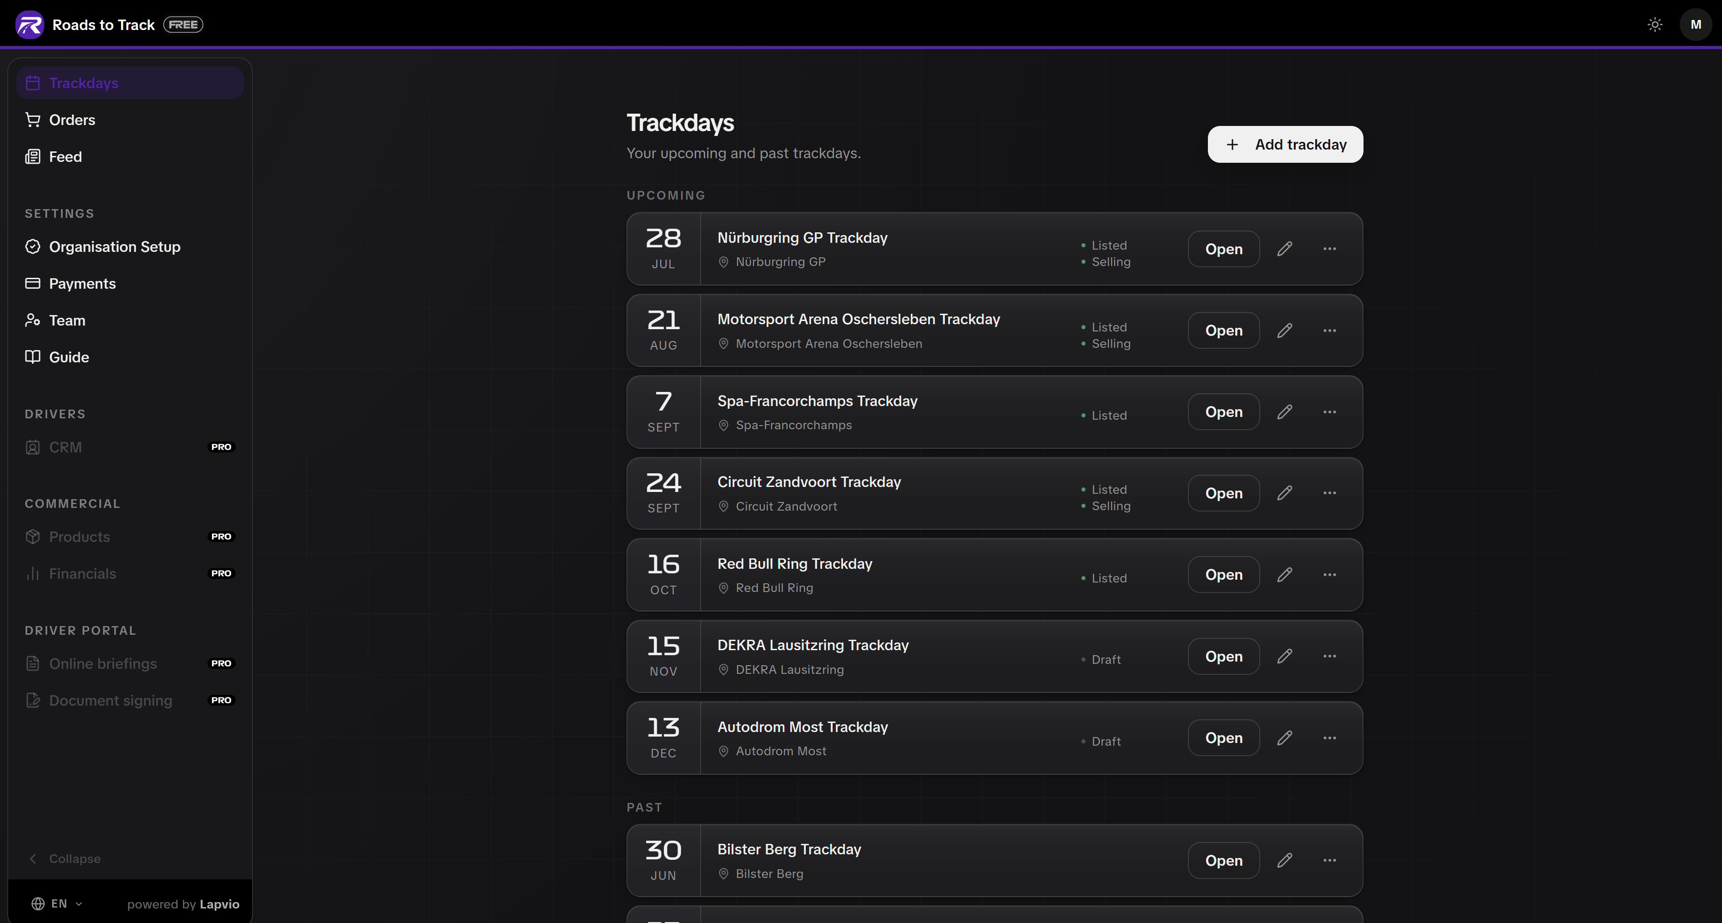Click the Roads to Track logo icon
1722x923 pixels.
point(30,25)
